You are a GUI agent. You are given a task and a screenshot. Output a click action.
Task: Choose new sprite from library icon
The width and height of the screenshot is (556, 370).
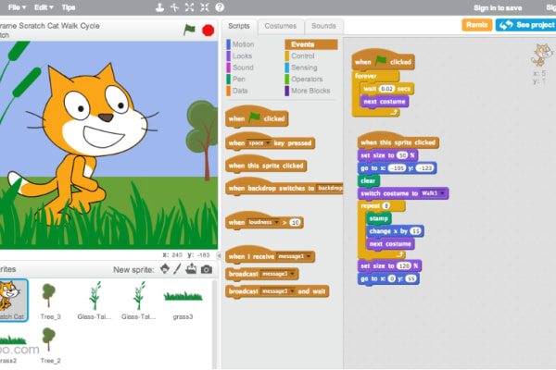pyautogui.click(x=165, y=269)
